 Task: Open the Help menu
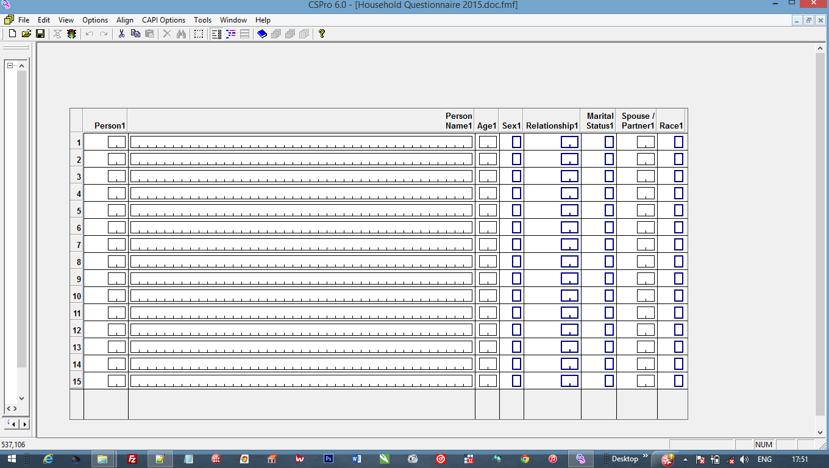pyautogui.click(x=263, y=20)
